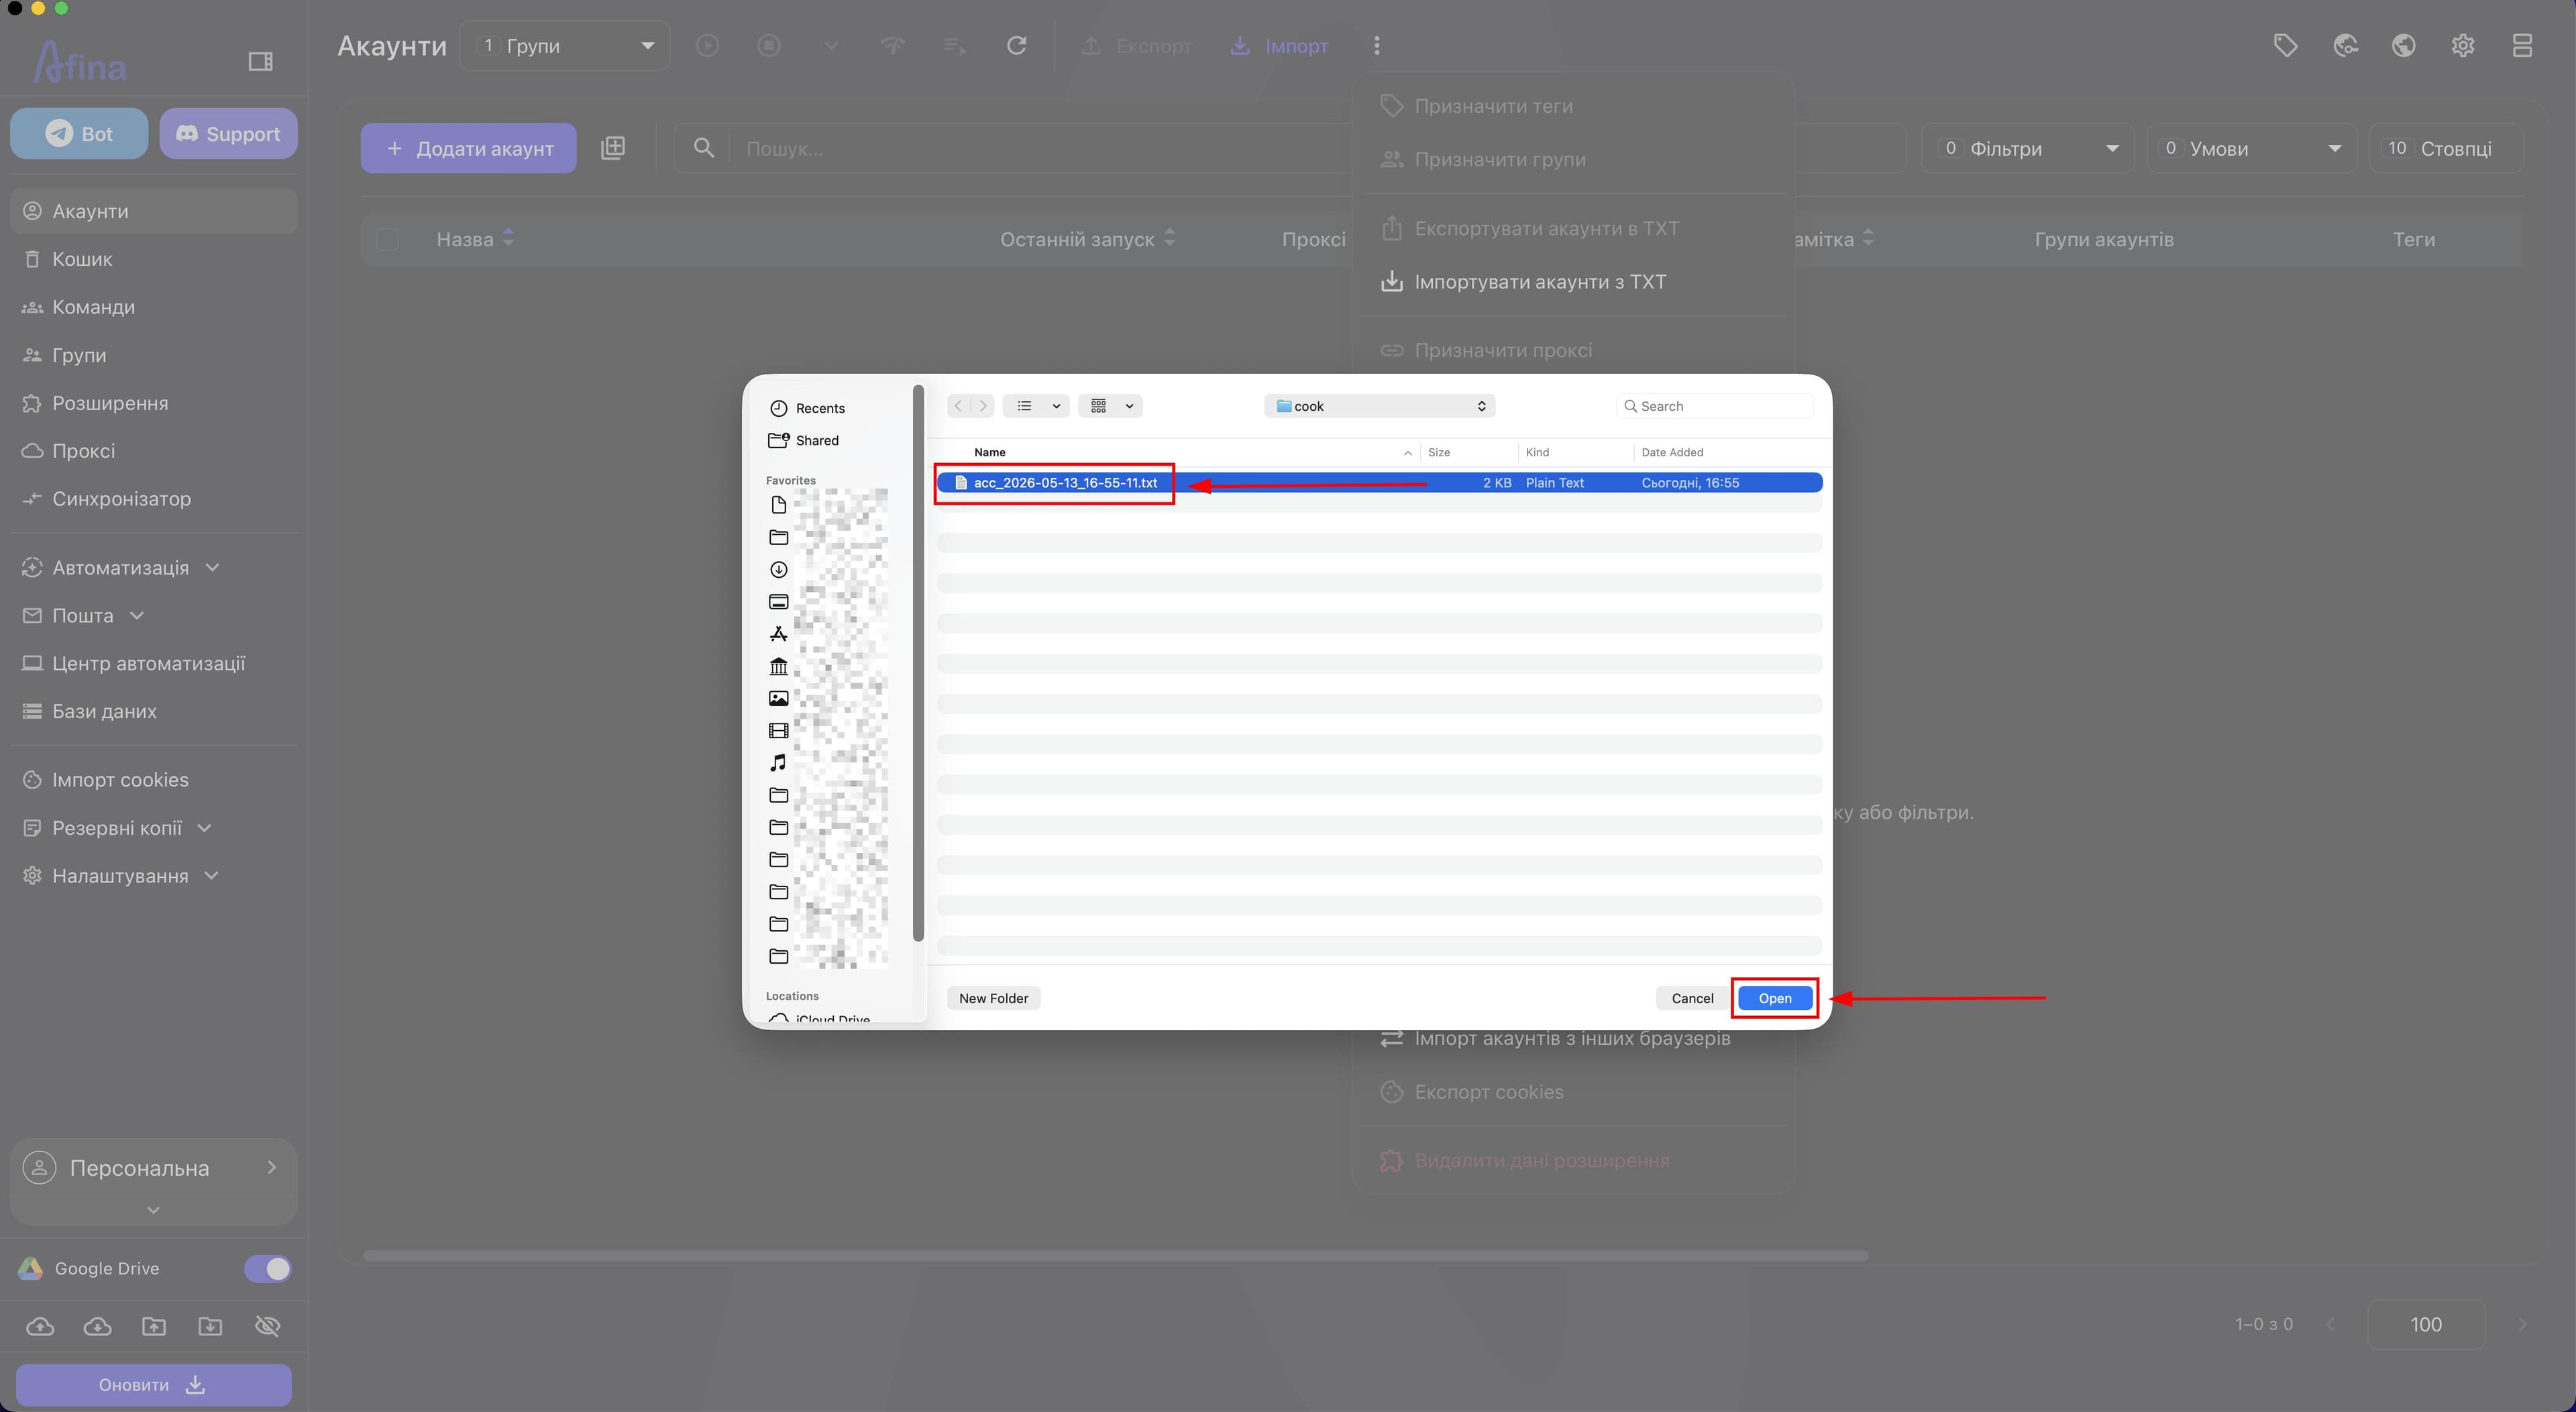Image resolution: width=2576 pixels, height=1412 pixels.
Task: Click the Додати акаунт button
Action: pos(468,148)
